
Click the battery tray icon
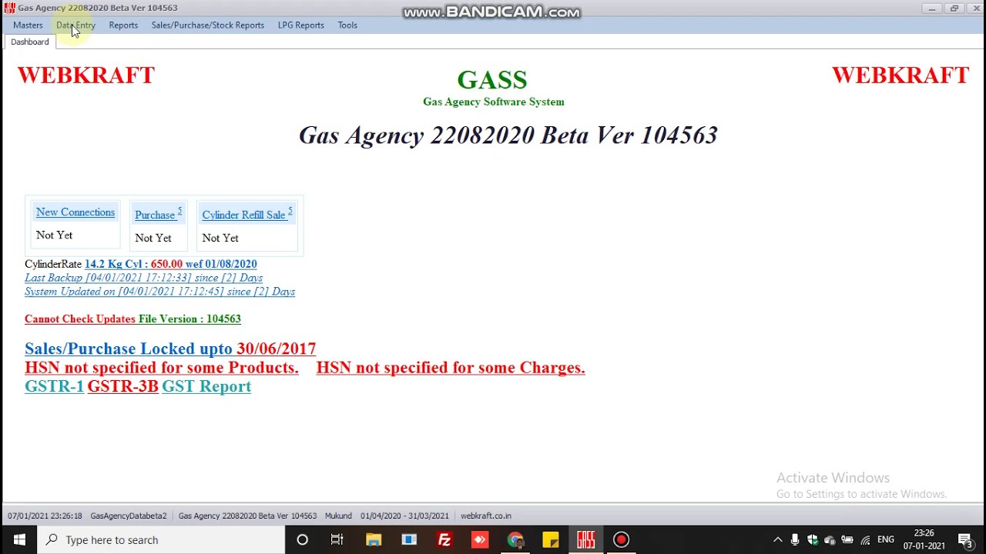coord(847,540)
